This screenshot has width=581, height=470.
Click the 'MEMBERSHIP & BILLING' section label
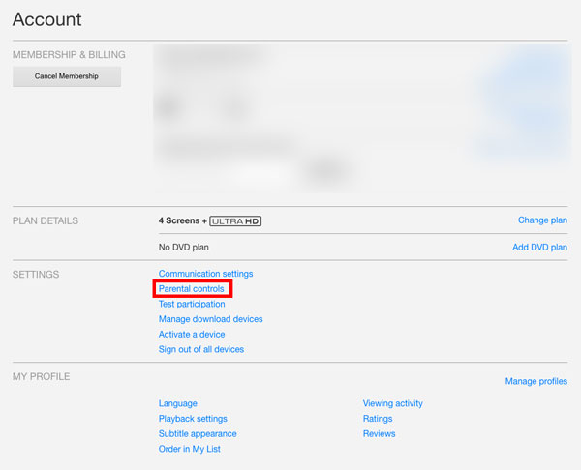(69, 55)
